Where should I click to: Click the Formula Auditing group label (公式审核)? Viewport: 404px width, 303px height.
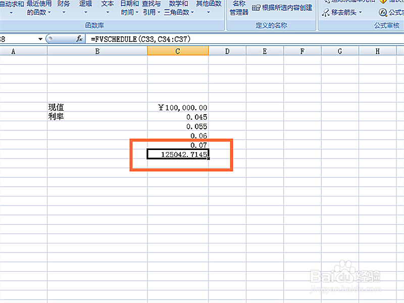pos(387,25)
